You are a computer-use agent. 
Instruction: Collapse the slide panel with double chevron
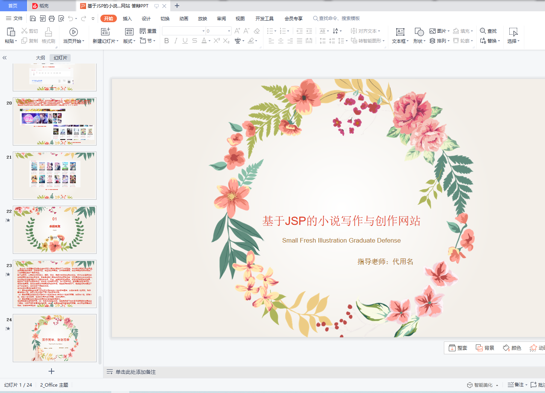(5, 58)
